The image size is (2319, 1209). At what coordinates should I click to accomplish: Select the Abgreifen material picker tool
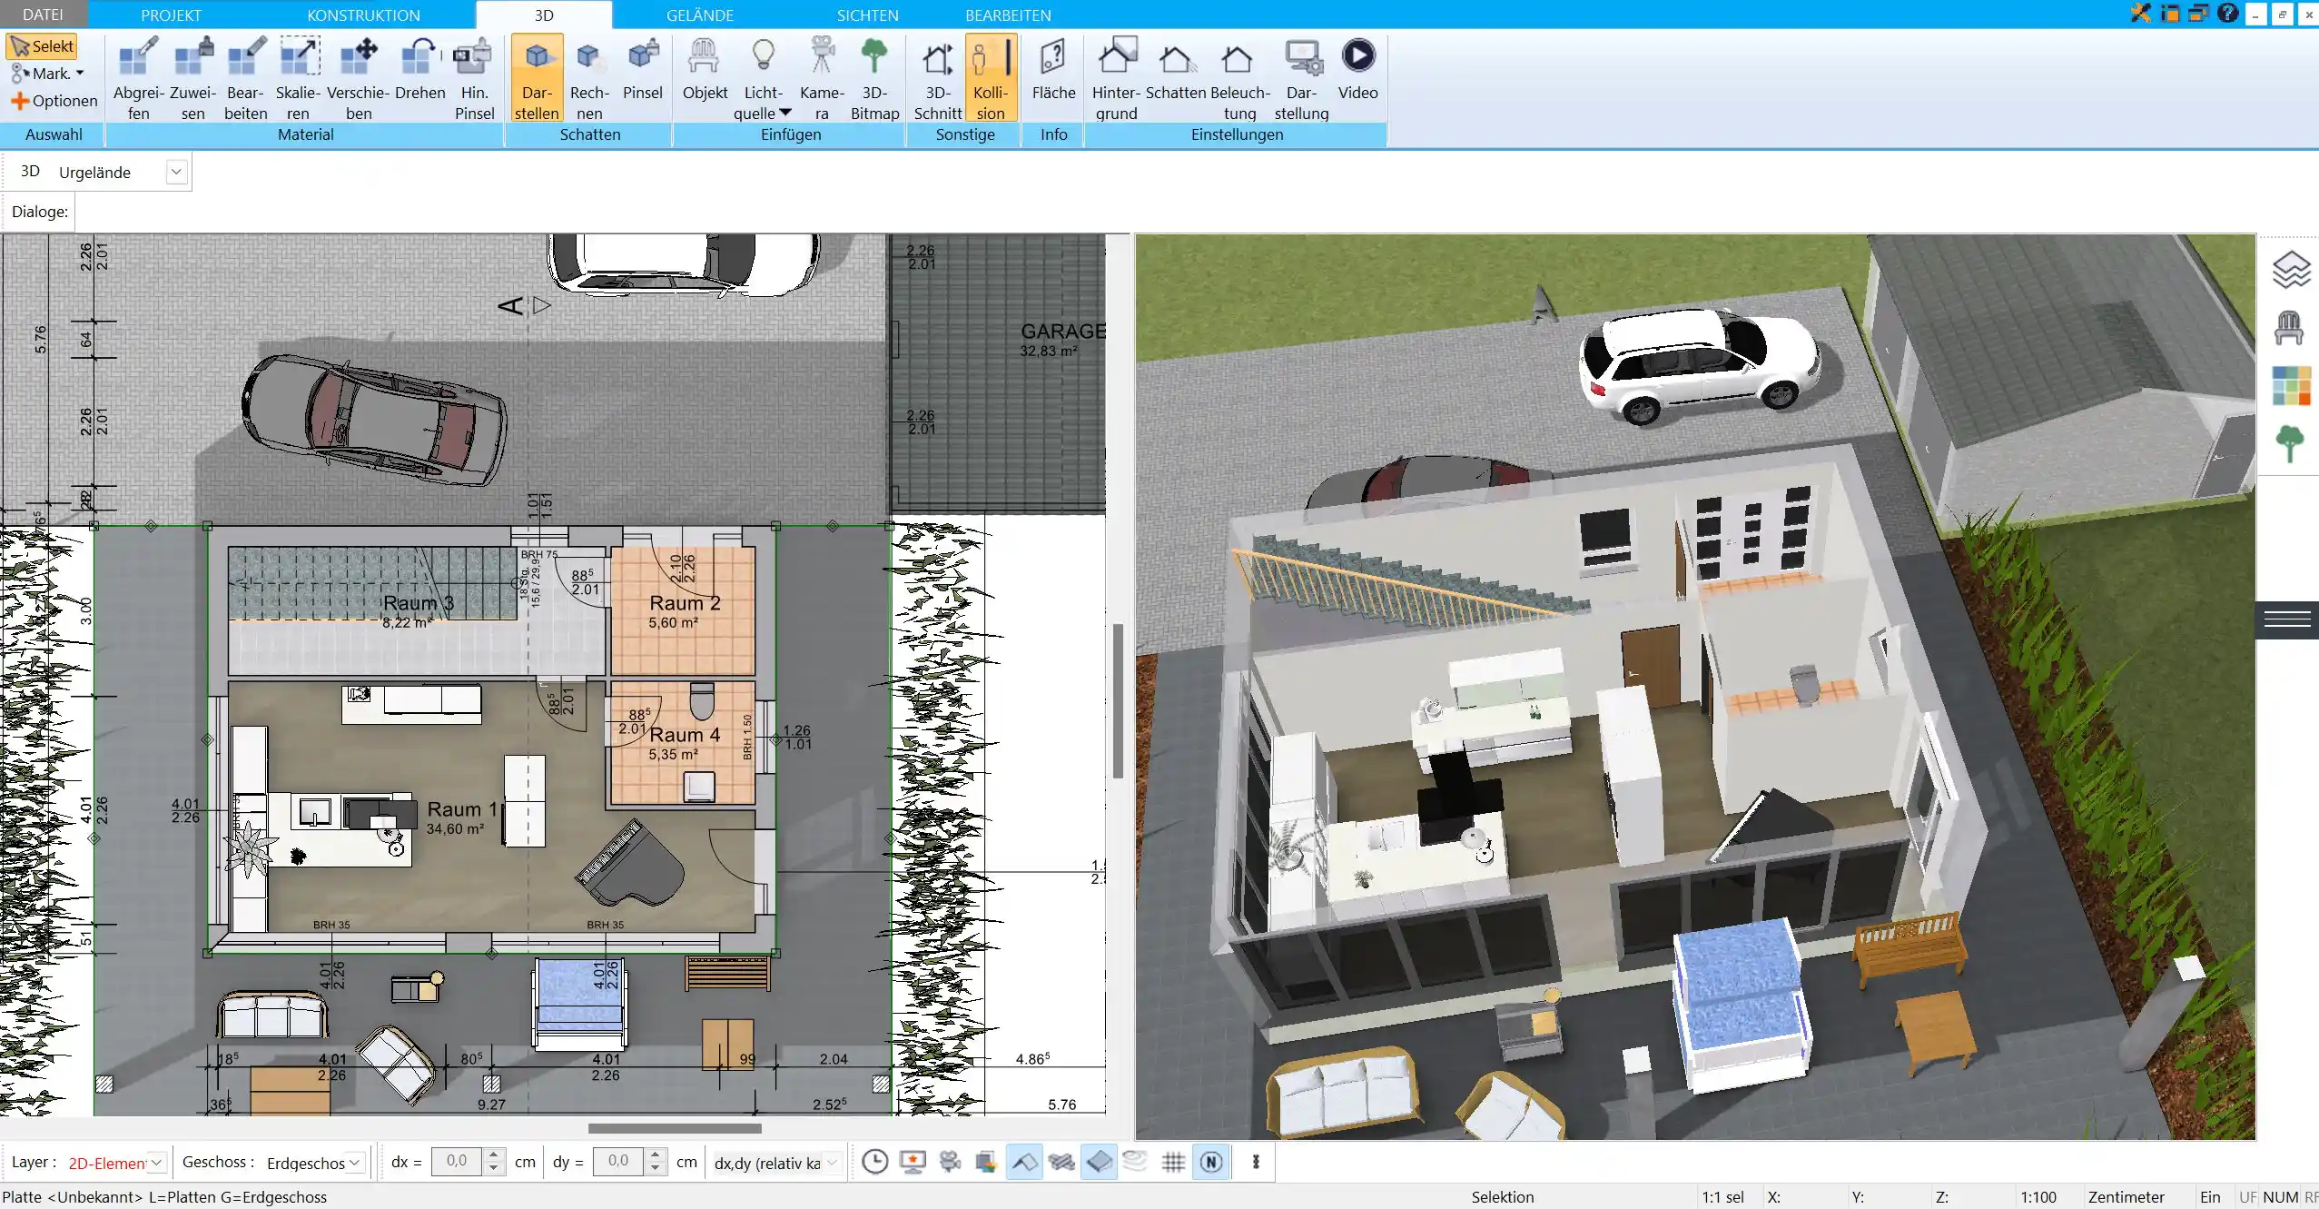click(x=138, y=78)
